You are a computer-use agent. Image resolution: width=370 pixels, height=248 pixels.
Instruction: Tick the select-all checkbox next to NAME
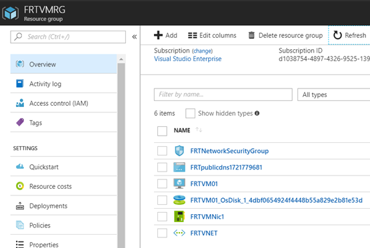tap(162, 131)
